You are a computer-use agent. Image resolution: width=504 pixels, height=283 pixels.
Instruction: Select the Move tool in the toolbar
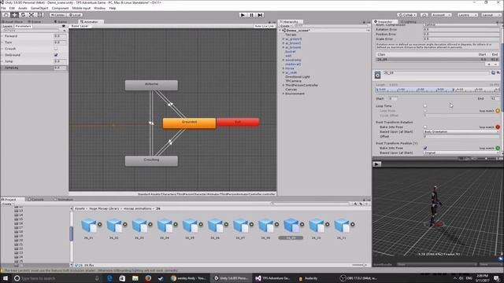pyautogui.click(x=14, y=15)
